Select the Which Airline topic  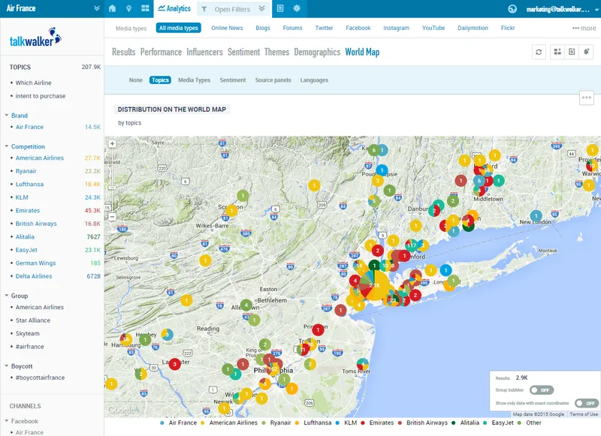tap(33, 83)
